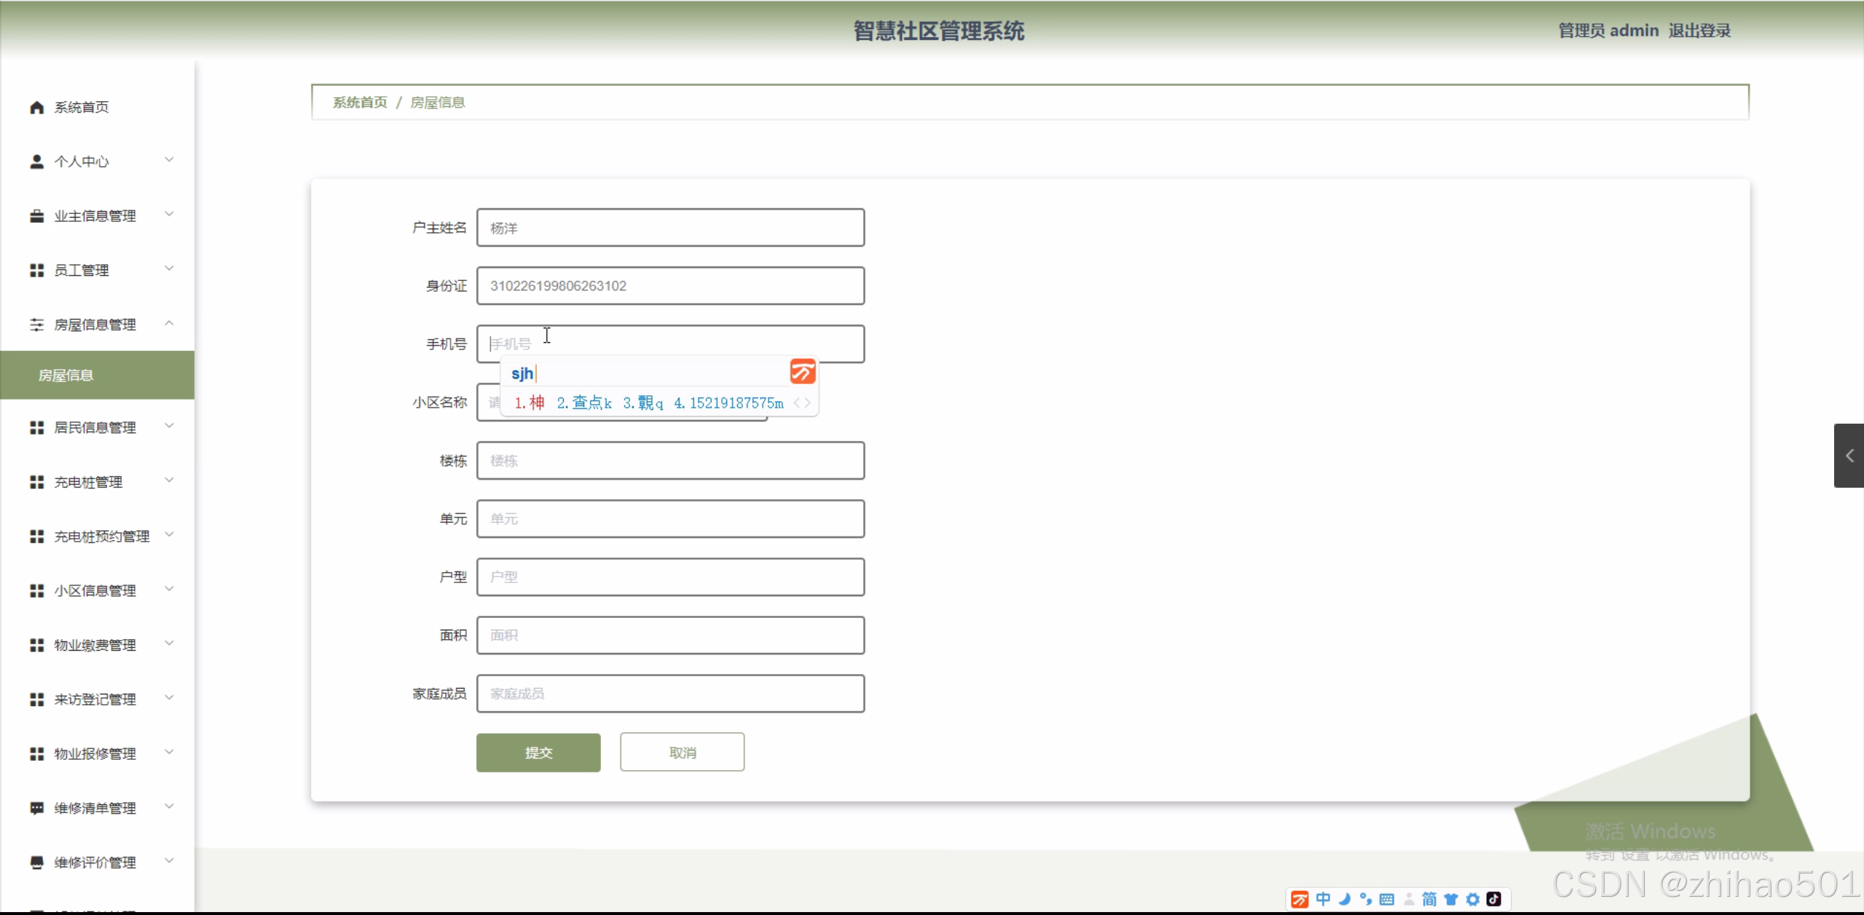The height and width of the screenshot is (915, 1864).
Task: Toggle the moon half-width mode icon
Action: [1345, 899]
